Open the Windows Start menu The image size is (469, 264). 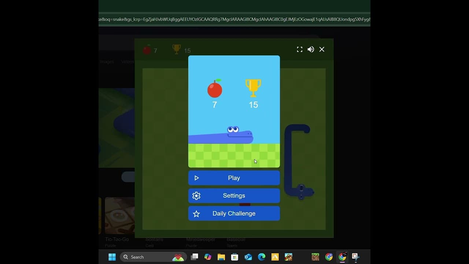[112, 257]
